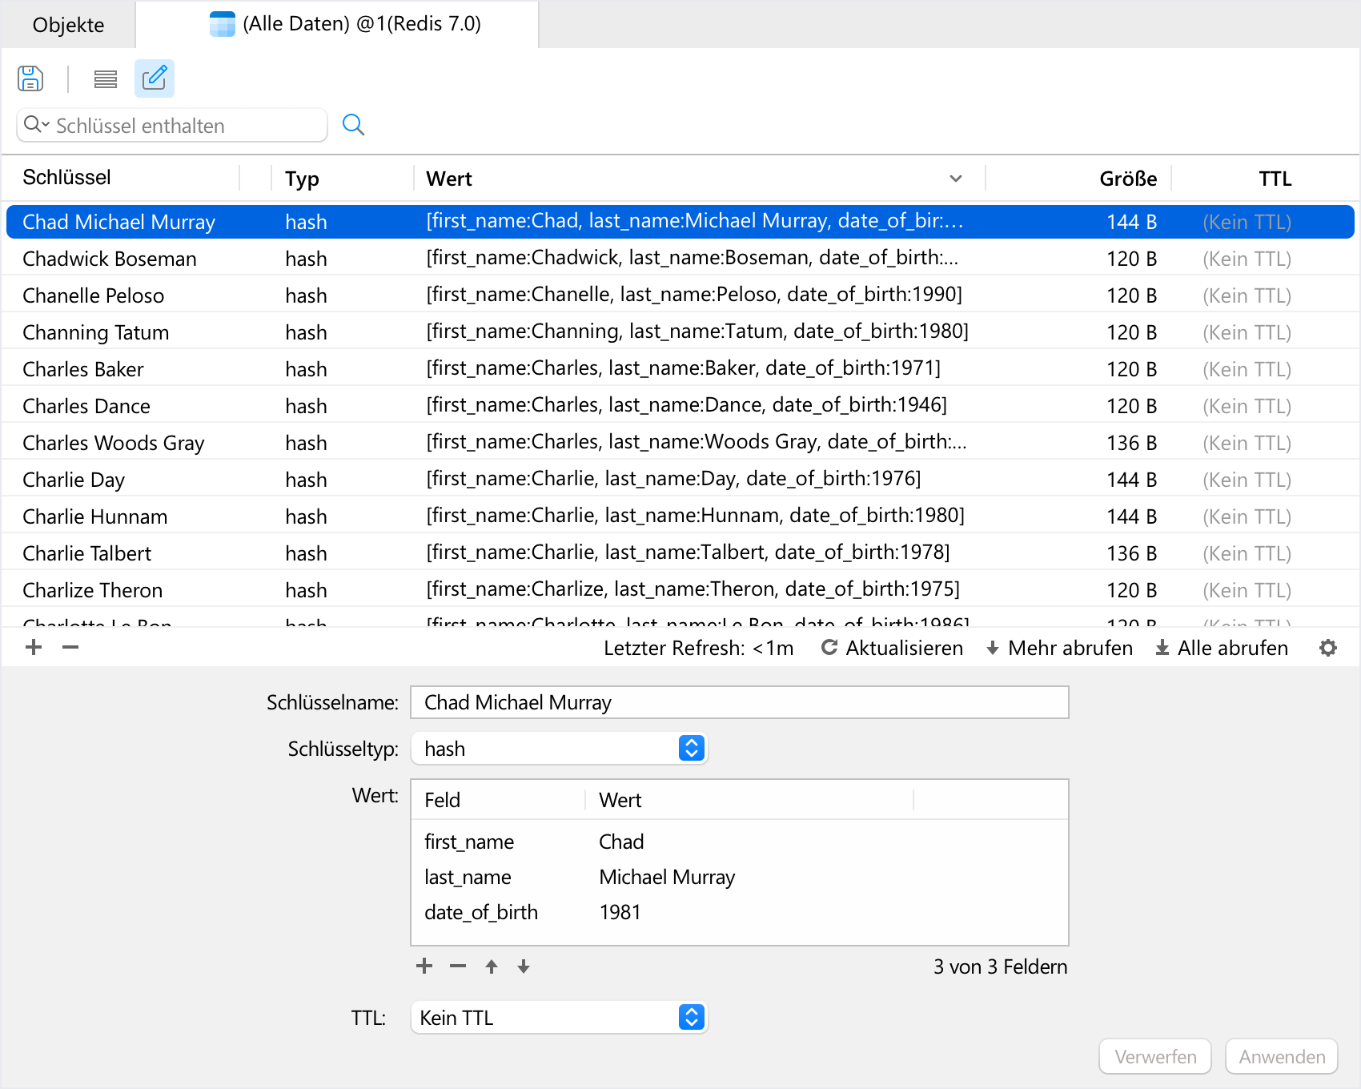
Task: Click the date_of_birth field row
Action: click(x=740, y=912)
